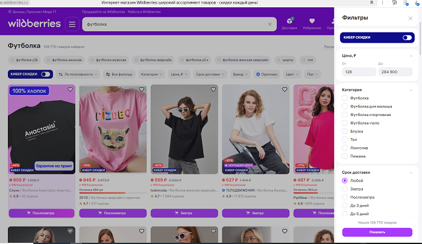The width and height of the screenshot is (422, 244).
Task: Select the Любой delivery time radio
Action: (344, 181)
